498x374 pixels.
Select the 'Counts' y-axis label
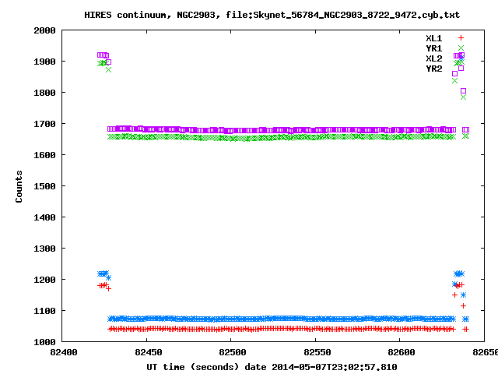pos(19,186)
